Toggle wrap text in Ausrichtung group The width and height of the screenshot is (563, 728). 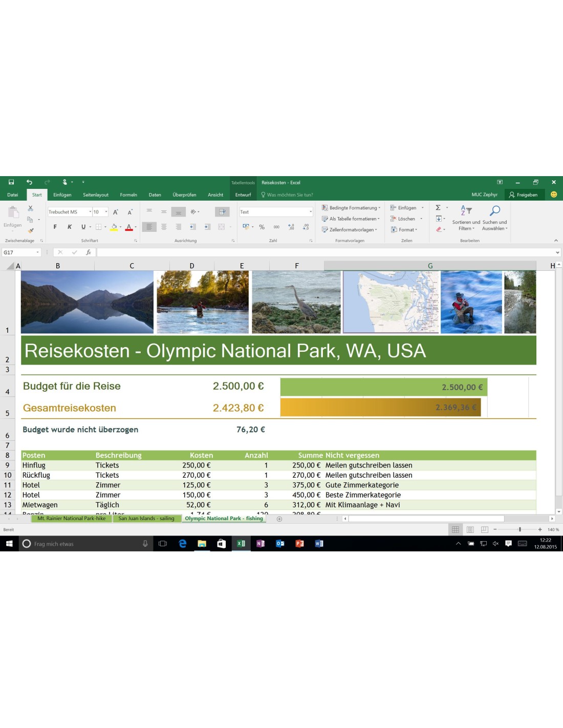tap(222, 212)
